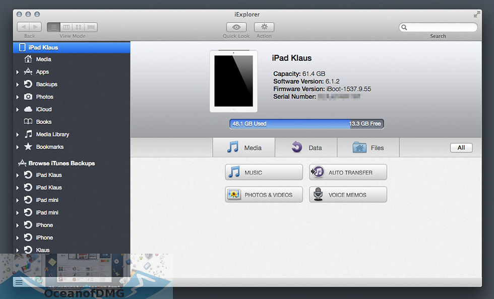Open Backups icon in sidebar

(28, 84)
